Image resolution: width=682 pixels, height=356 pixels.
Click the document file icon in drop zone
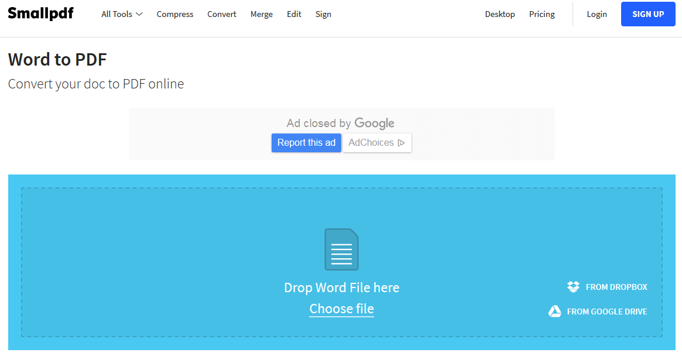coord(341,249)
